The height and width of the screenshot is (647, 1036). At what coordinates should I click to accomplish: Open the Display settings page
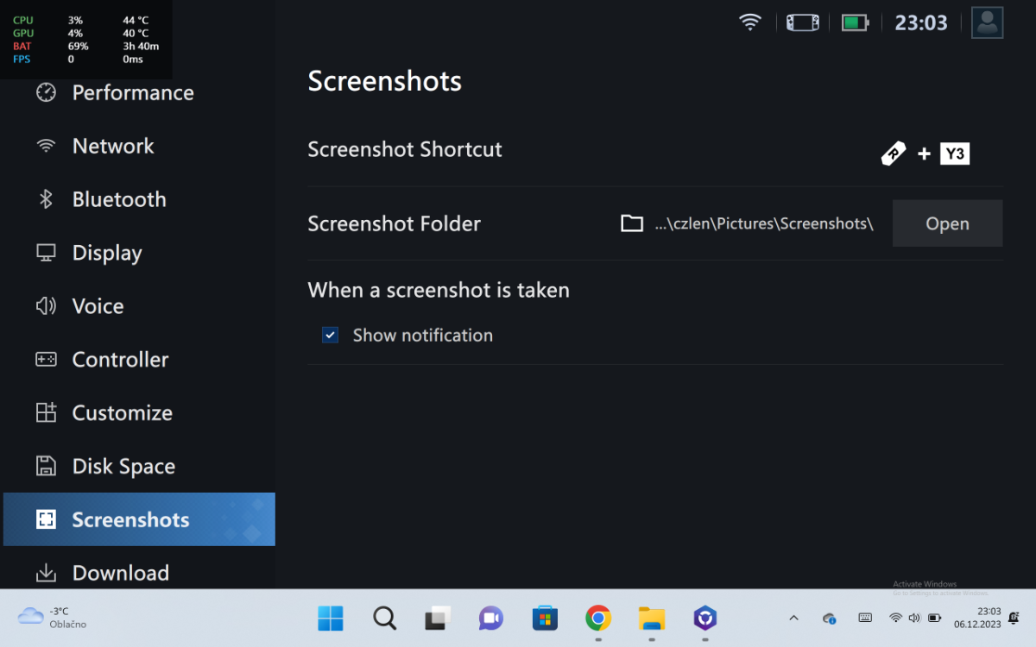tap(107, 253)
